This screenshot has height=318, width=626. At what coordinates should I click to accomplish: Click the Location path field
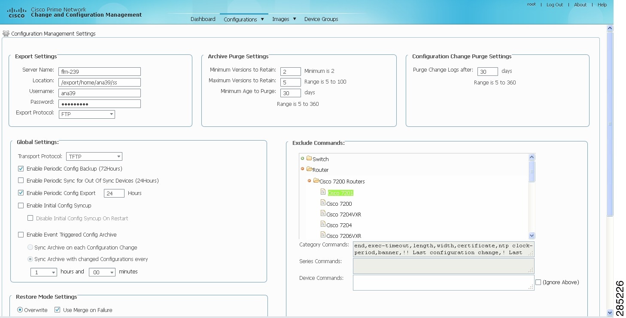point(100,82)
